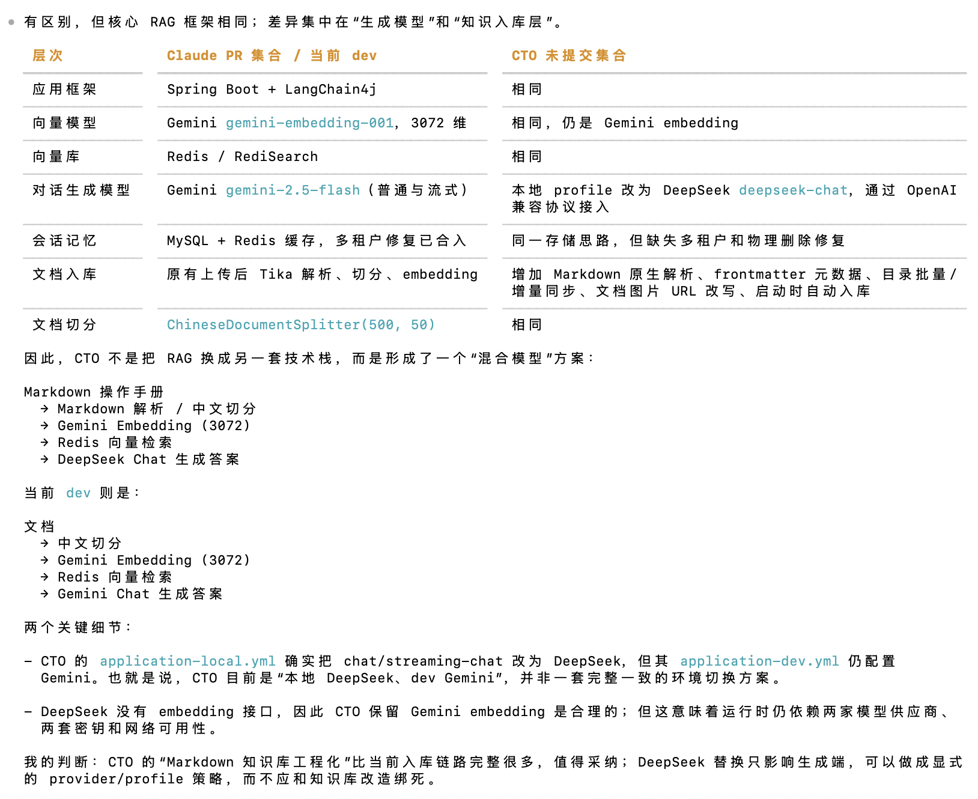This screenshot has width=978, height=799.
Task: Click the 'Redis / RediSearch' cell
Action: (x=242, y=157)
